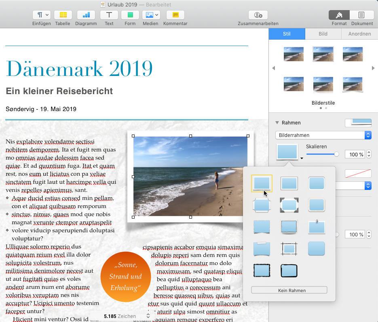Click the Form shape icon

coord(130,15)
